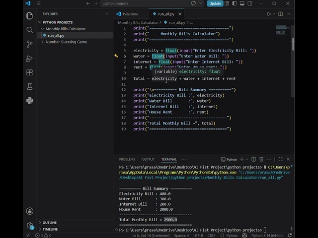Open the Accounts icon in activity bar
Image resolution: width=318 pixels, height=238 pixels.
tap(30, 211)
